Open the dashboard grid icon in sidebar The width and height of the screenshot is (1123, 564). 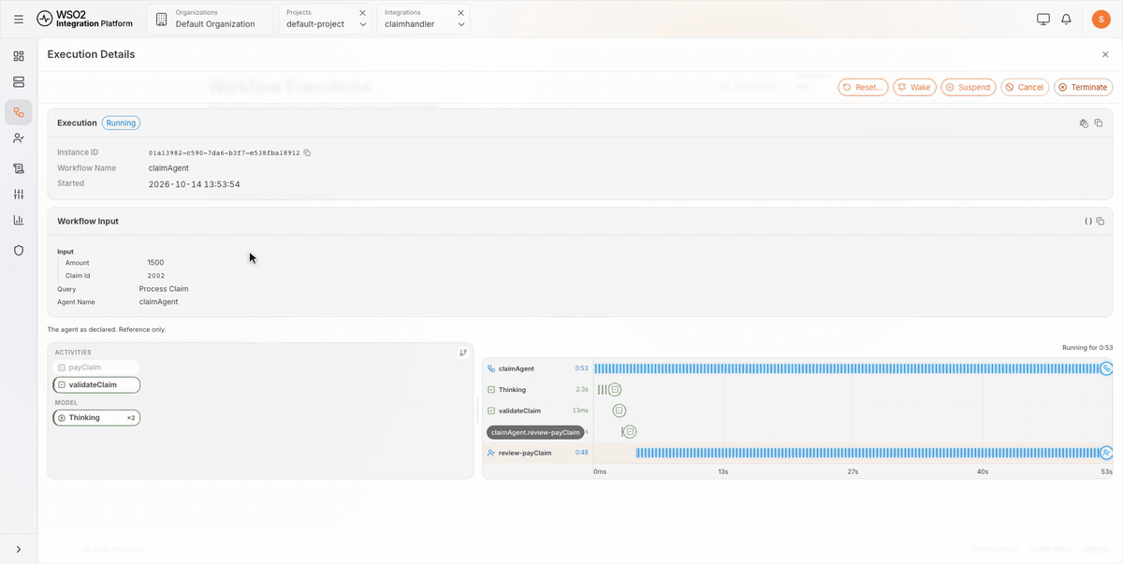19,56
